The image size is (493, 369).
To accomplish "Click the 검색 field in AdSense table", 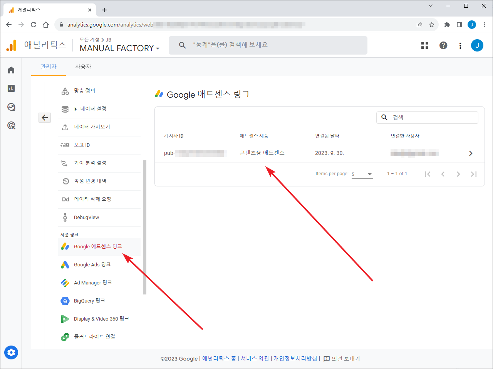I will [x=427, y=117].
